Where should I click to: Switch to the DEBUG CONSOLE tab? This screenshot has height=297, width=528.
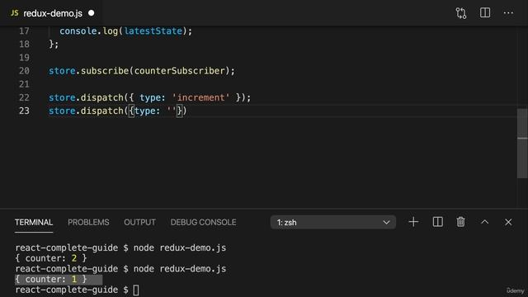pyautogui.click(x=204, y=222)
